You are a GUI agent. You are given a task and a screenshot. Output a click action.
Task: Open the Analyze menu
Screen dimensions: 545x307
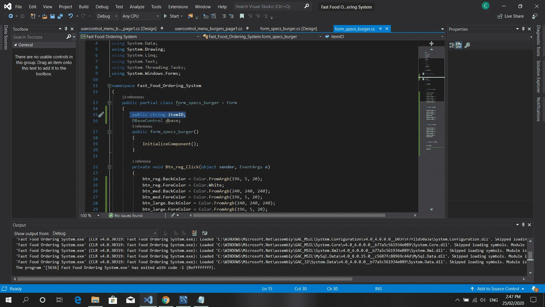[x=137, y=7]
